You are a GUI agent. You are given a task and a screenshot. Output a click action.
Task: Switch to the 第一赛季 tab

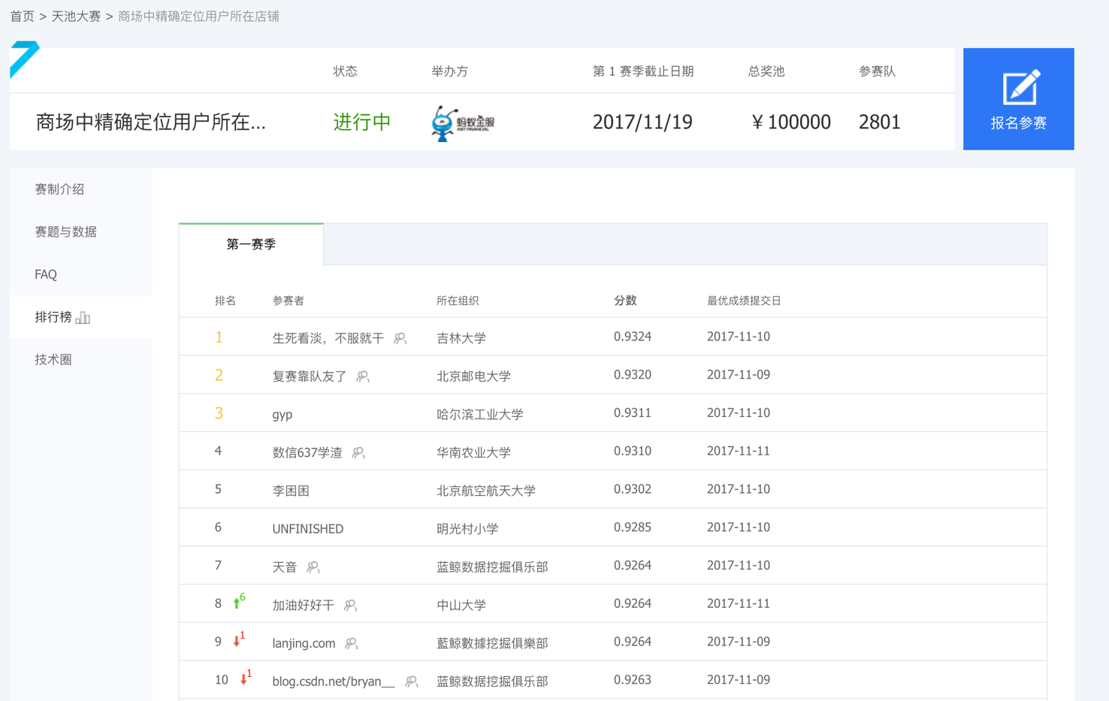click(x=251, y=243)
